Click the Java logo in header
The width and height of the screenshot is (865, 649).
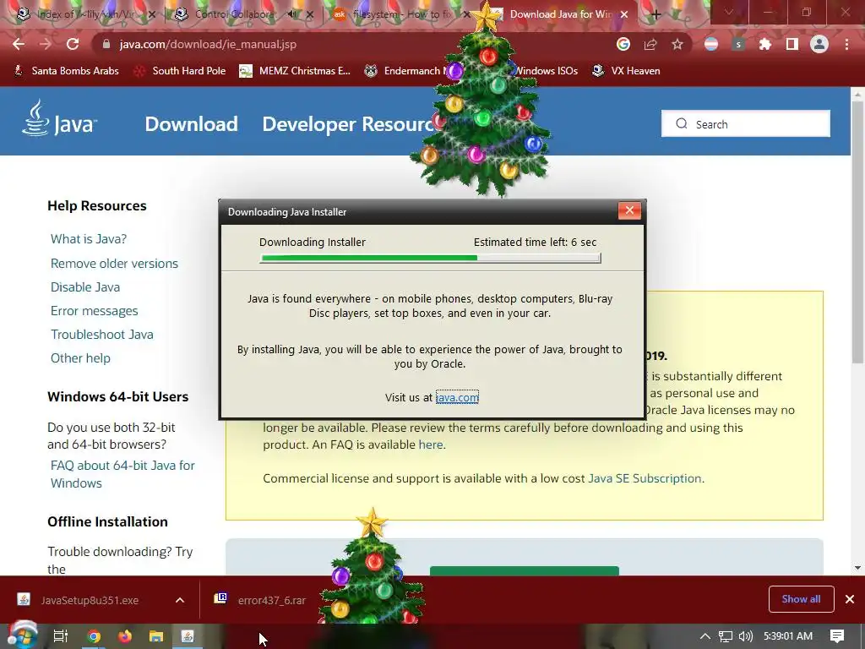[59, 118]
